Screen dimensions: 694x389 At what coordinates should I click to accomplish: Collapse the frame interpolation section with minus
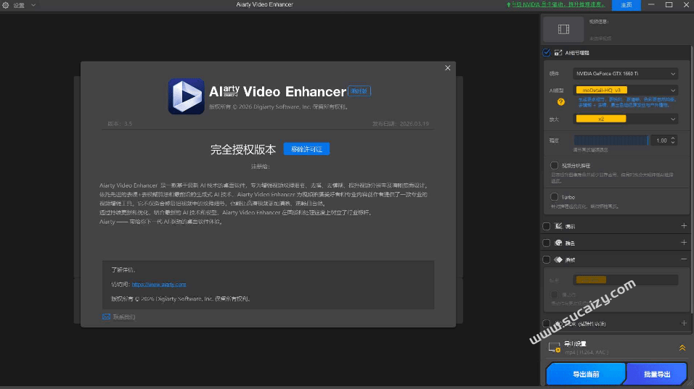pos(684,259)
